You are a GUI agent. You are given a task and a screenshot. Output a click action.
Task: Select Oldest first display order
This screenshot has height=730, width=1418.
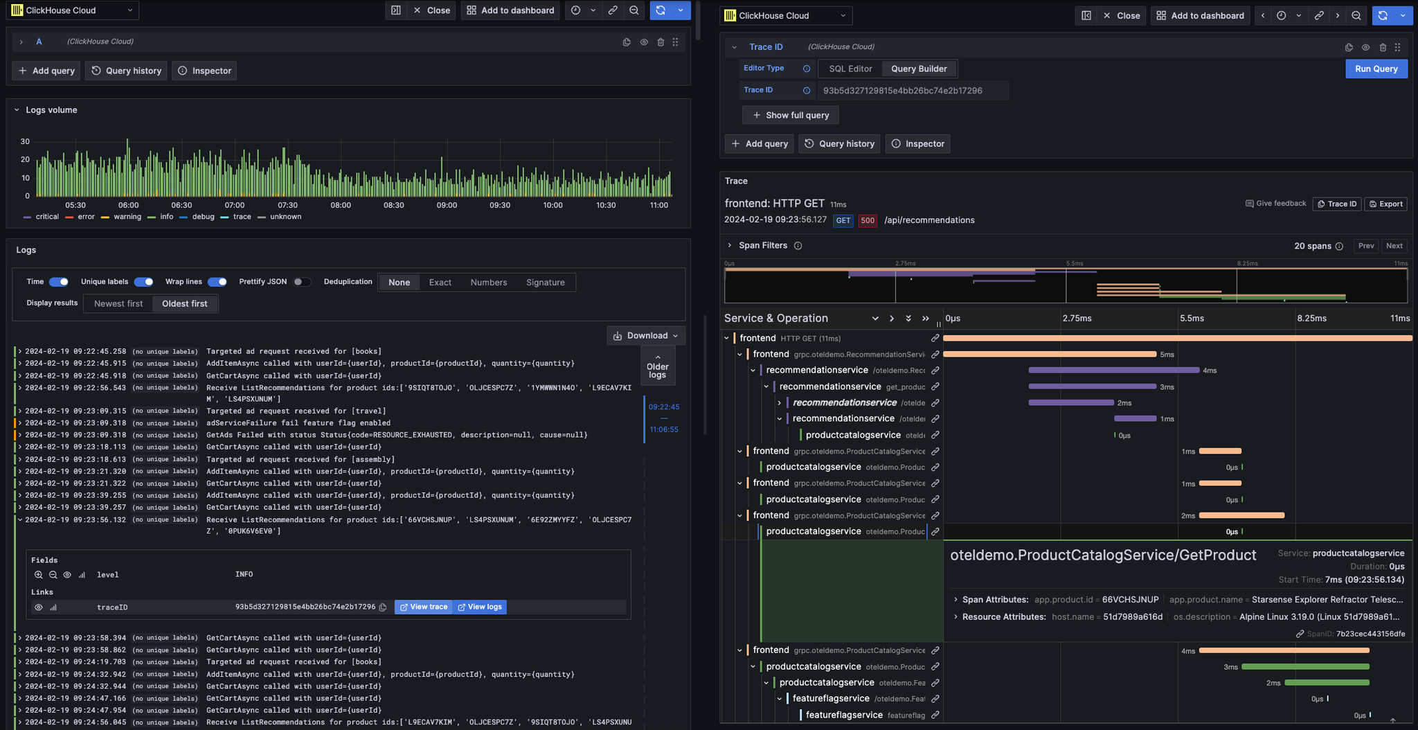[185, 303]
